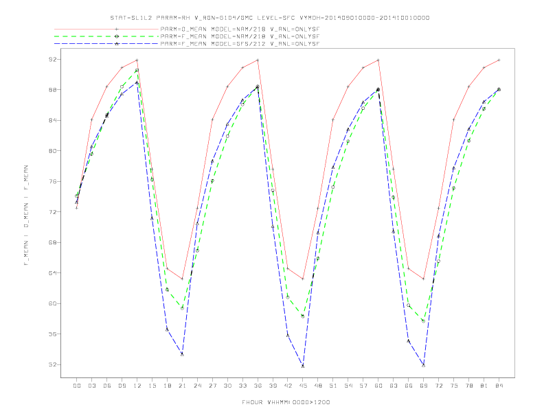
Task: Click x-axis tick label 51
Action: (x=333, y=386)
